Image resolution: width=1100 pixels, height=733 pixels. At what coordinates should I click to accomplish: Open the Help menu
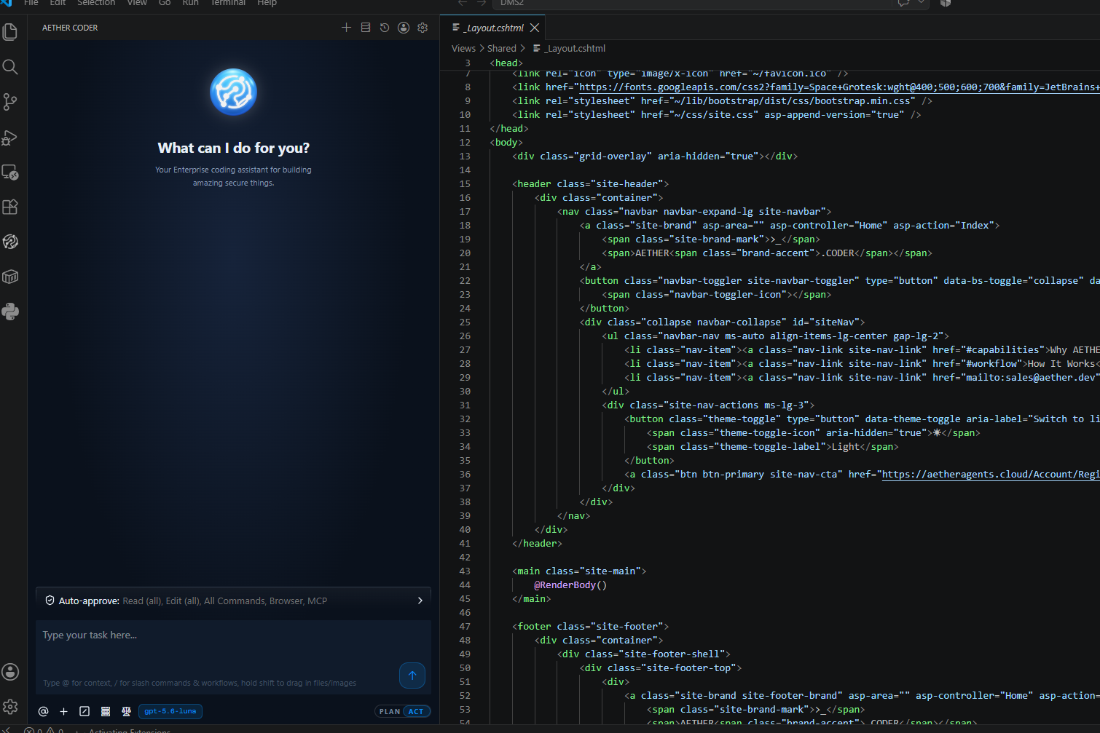[x=267, y=4]
